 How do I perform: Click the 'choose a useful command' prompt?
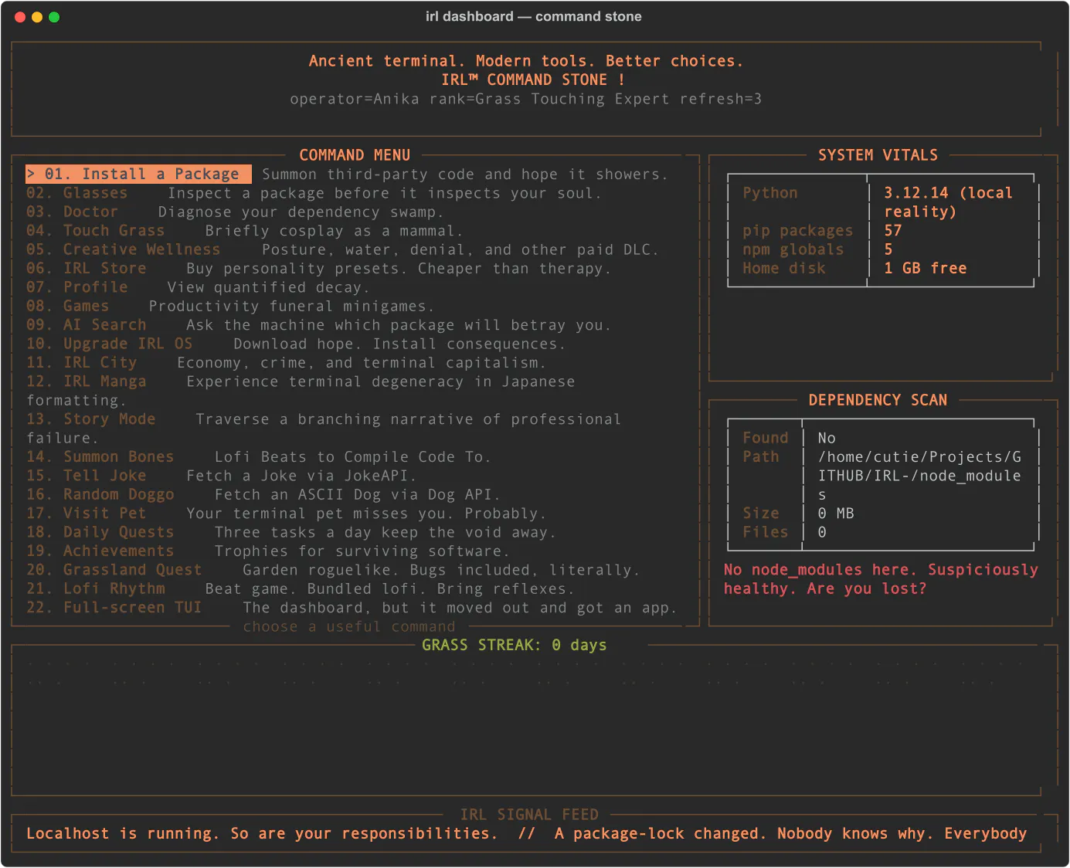coord(349,626)
